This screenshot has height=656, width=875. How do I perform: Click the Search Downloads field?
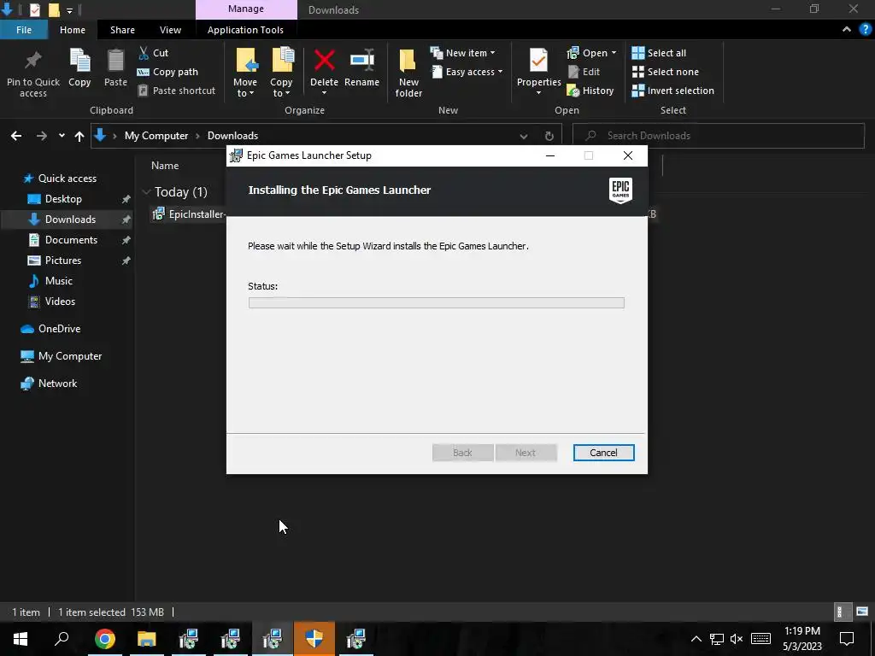pyautogui.click(x=719, y=136)
